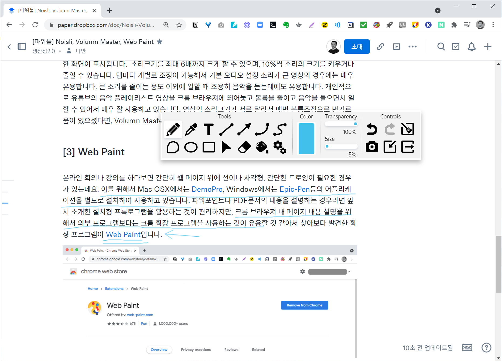502x362 pixels.
Task: Exit Web Paint using the exit icon
Action: 407,147
